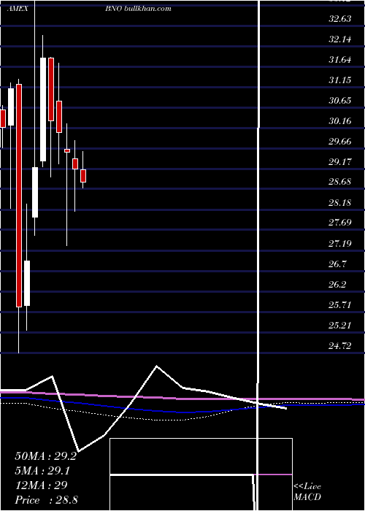Click the 31.15 price axis label

[x=340, y=80]
